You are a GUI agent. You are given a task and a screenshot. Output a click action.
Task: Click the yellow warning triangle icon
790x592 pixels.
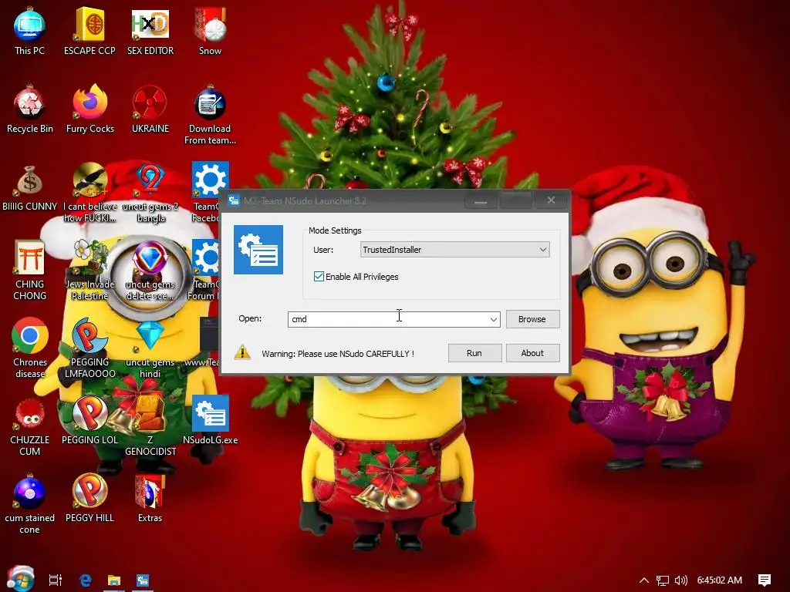(242, 352)
